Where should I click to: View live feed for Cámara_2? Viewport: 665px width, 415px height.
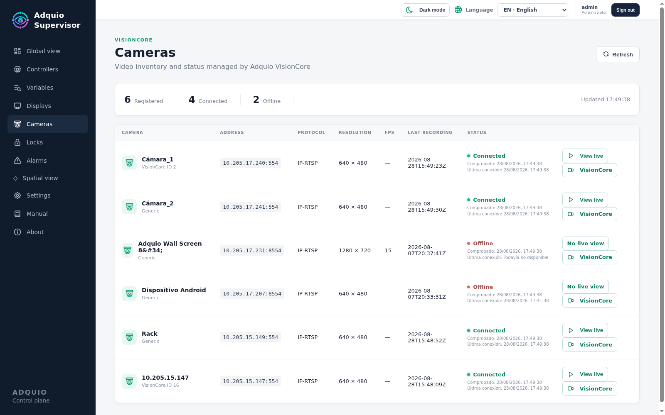click(585, 200)
